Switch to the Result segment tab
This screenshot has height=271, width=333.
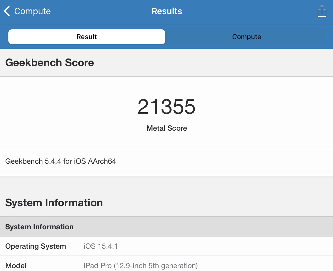coord(87,37)
